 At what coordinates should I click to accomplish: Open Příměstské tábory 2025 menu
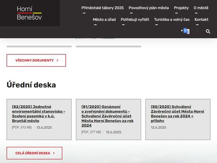coord(103,8)
